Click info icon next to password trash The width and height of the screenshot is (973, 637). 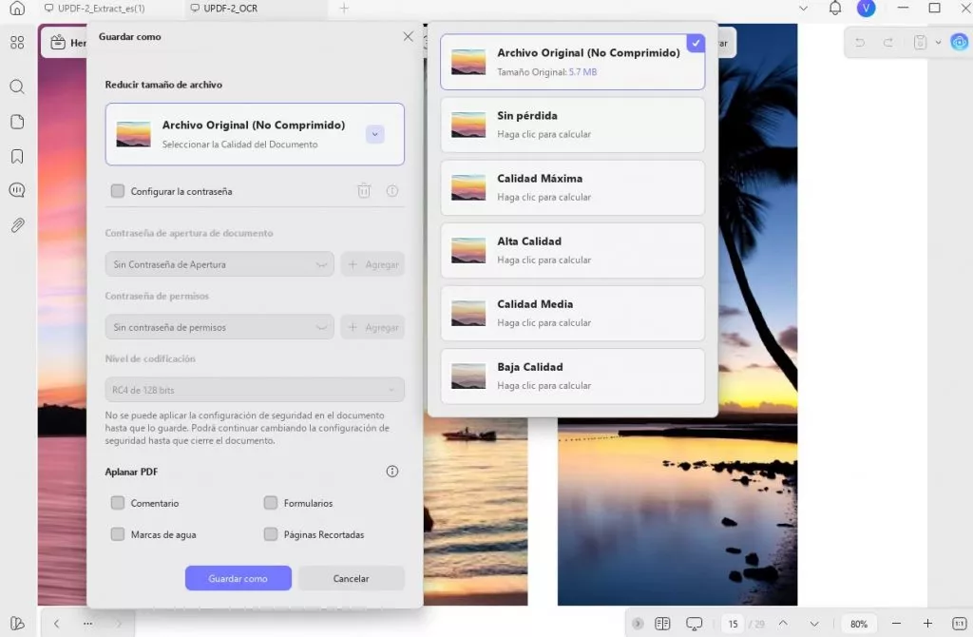(x=392, y=190)
